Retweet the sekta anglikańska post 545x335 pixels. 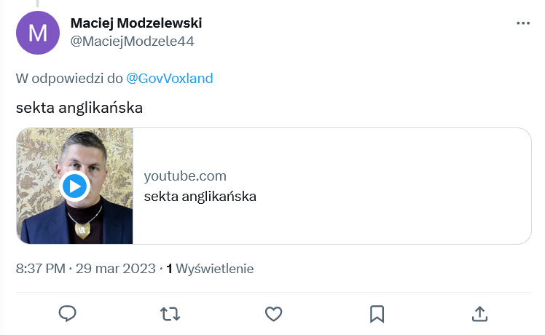coord(170,313)
